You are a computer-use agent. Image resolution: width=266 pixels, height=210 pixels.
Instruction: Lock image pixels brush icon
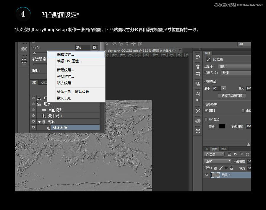coord(220,168)
